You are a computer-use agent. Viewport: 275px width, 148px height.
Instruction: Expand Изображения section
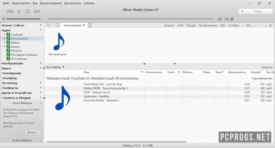(41, 63)
